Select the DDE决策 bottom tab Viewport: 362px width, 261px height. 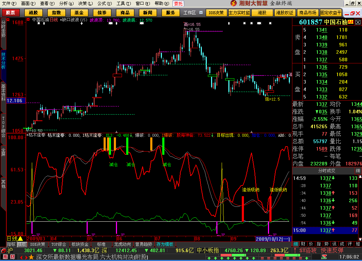pos(37,244)
